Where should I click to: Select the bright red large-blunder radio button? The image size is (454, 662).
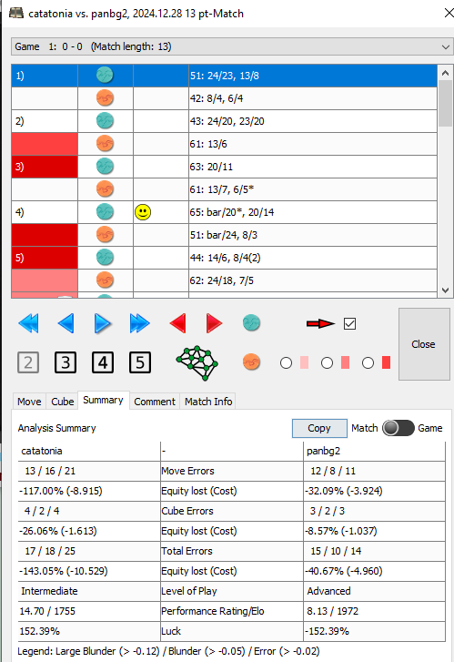[x=368, y=362]
